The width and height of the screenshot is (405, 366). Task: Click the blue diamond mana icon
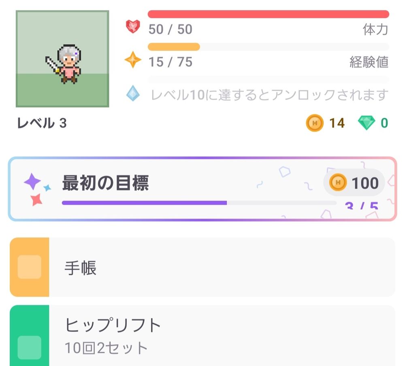pyautogui.click(x=132, y=92)
